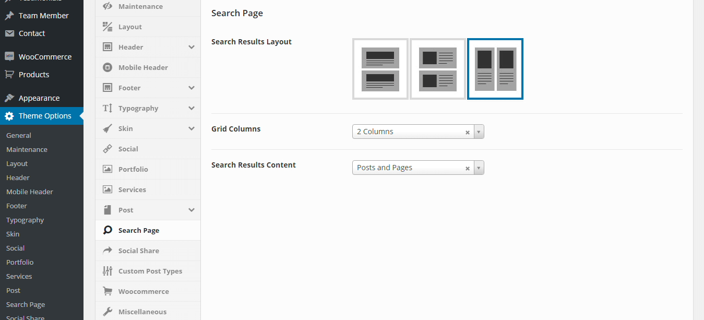
Task: Select the full-width list search layout
Action: tap(380, 68)
